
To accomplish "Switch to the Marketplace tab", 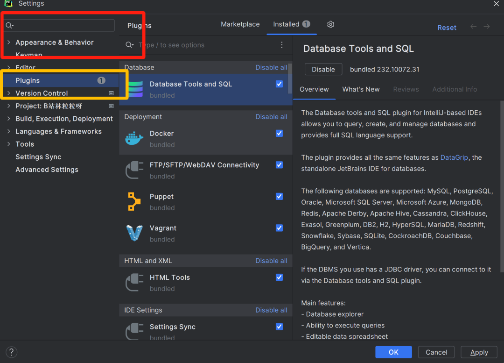I will (x=240, y=24).
